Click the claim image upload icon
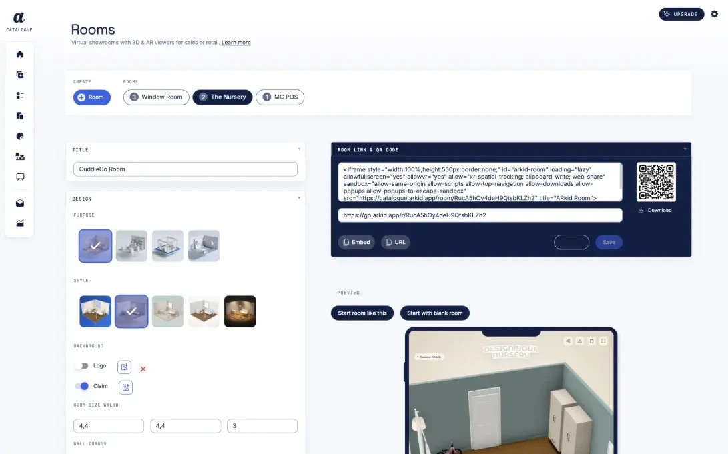Viewport: 728px width, 454px height. point(126,387)
